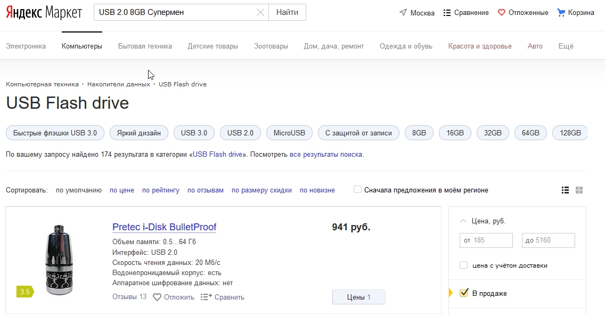
Task: Open 'Отзывы 13' reviews link
Action: coord(129,297)
